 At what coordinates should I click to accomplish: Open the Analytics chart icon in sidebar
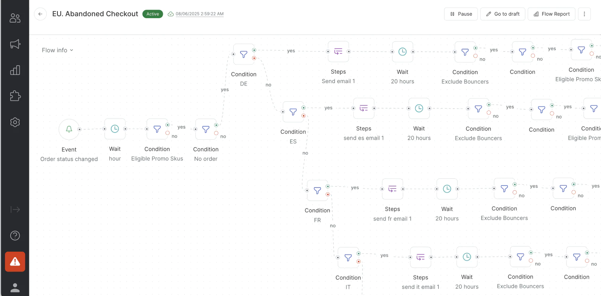point(15,70)
